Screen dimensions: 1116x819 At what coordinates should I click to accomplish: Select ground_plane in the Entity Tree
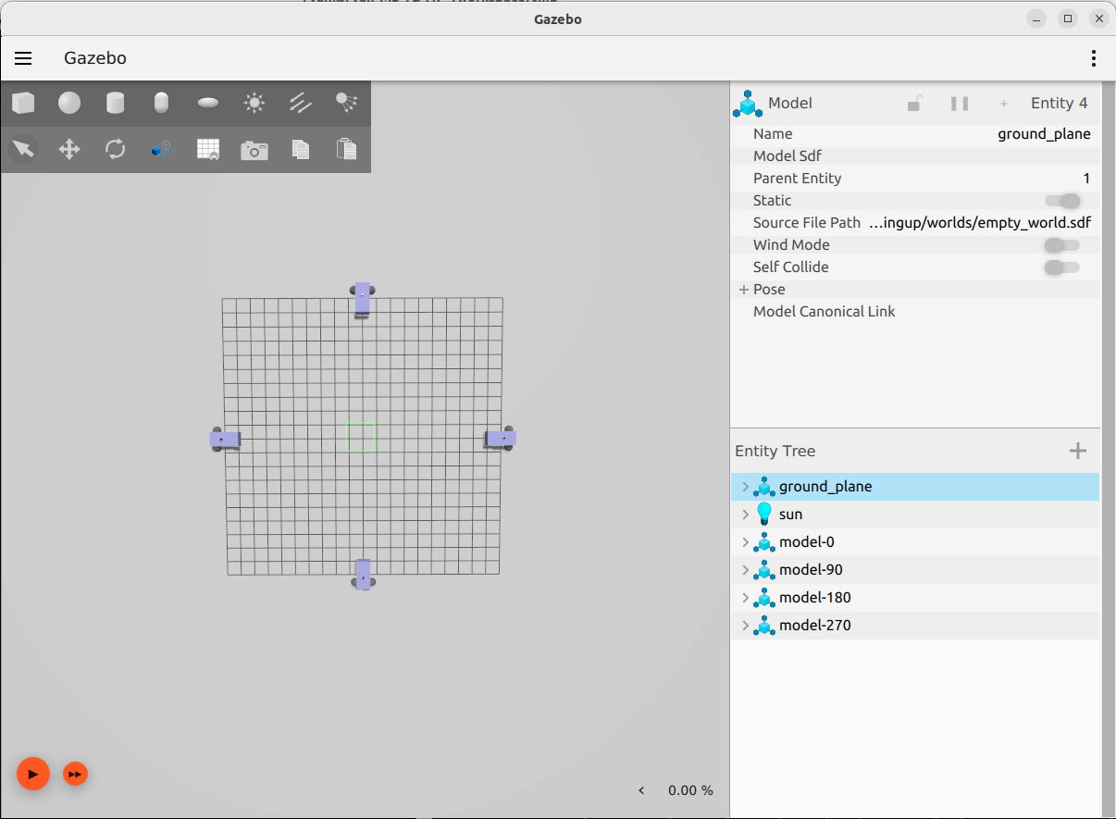coord(915,487)
